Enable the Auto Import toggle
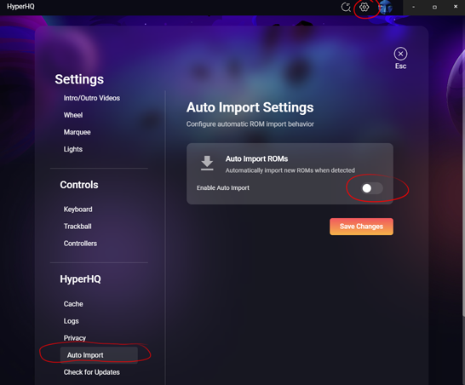 pos(372,188)
